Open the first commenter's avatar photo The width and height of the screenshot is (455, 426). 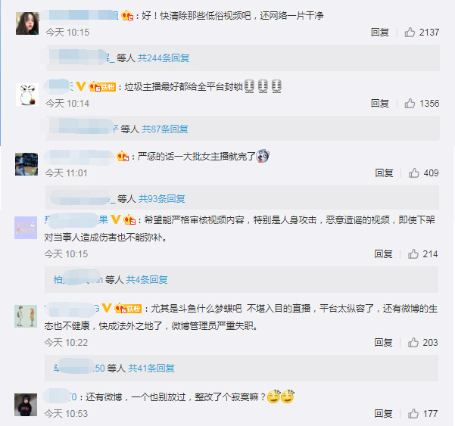[27, 23]
